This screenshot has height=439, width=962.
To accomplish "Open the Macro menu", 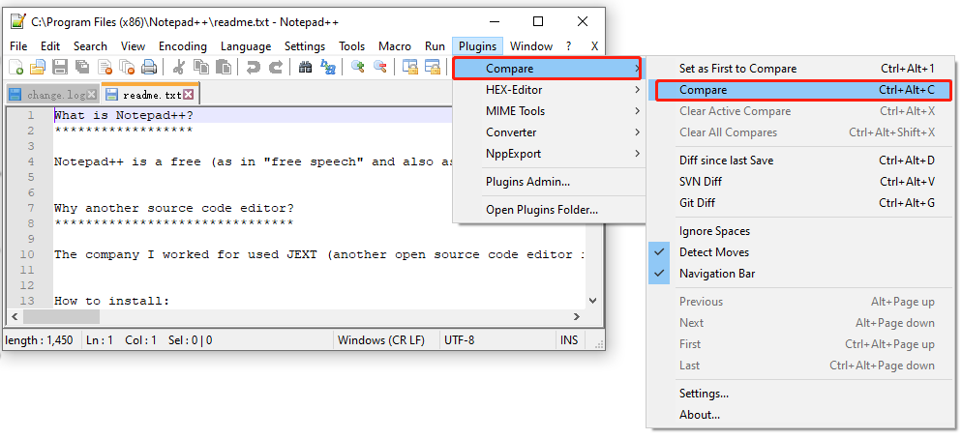I will pyautogui.click(x=395, y=46).
